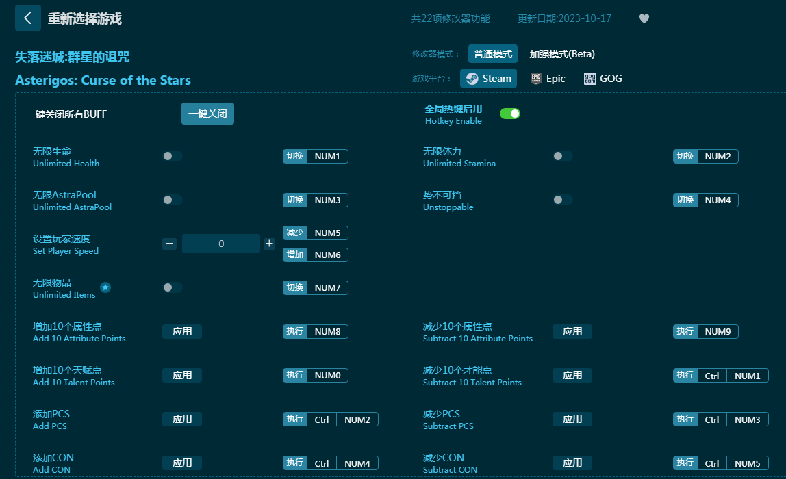The height and width of the screenshot is (479, 786).
Task: Click the minus stepper for Set Player Speed
Action: point(169,244)
